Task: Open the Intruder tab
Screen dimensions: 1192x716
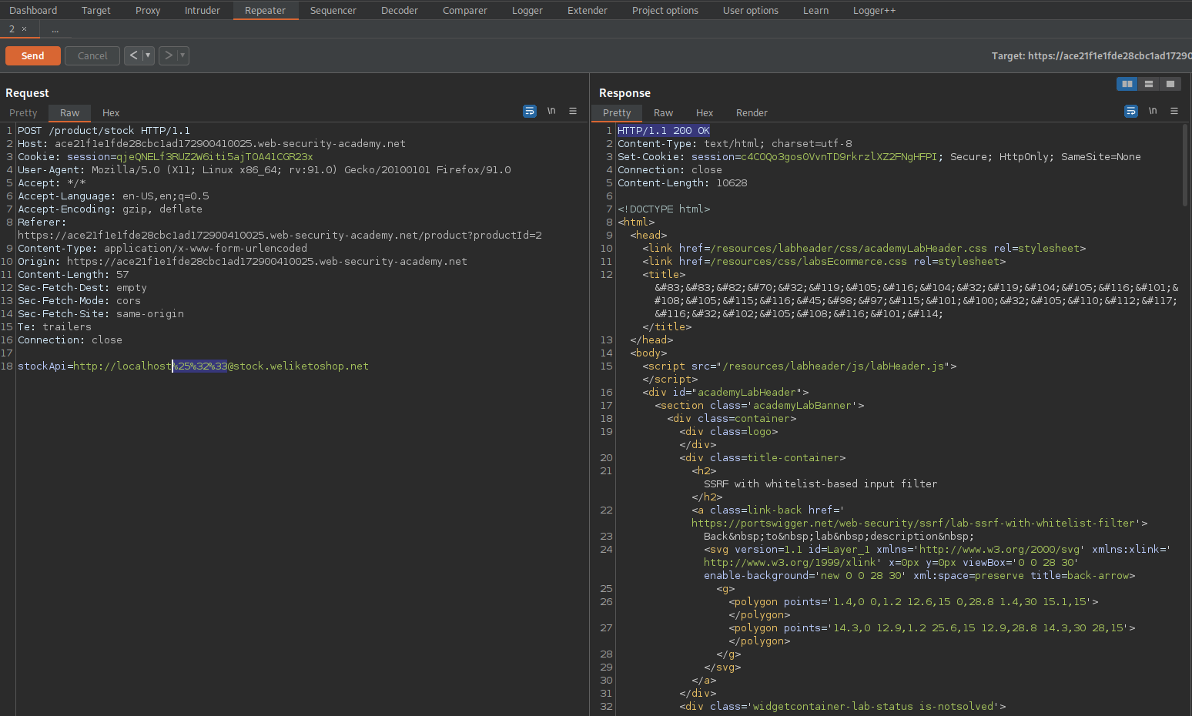Action: (x=203, y=10)
